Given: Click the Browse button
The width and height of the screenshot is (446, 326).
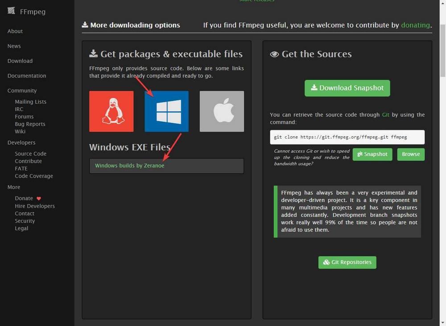Looking at the screenshot, I should (411, 154).
